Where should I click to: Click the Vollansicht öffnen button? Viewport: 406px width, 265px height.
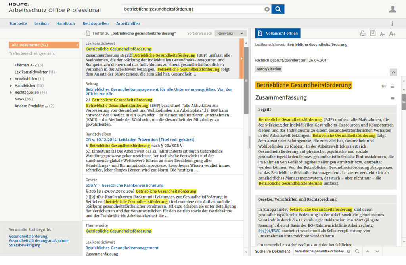[278, 33]
